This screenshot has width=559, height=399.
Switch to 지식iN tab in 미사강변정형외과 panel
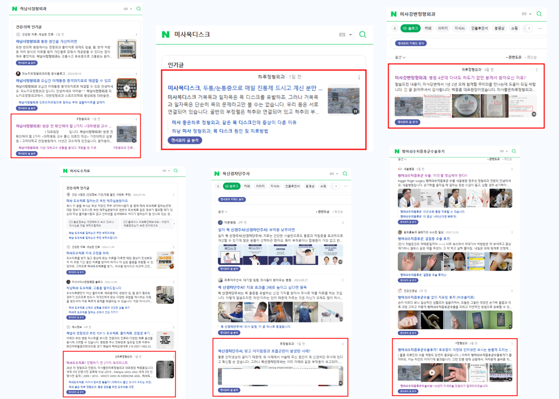(459, 28)
